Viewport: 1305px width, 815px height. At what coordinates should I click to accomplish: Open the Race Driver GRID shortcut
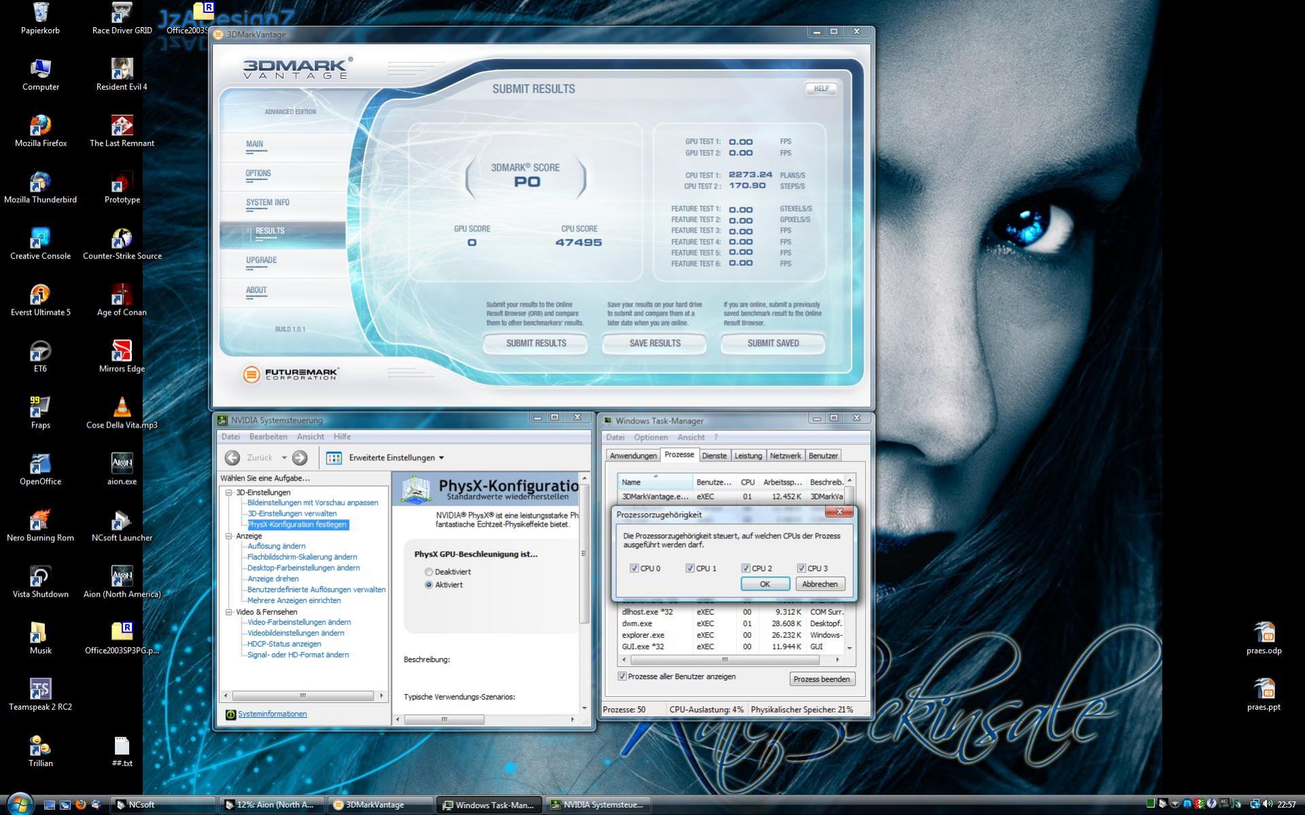122,19
